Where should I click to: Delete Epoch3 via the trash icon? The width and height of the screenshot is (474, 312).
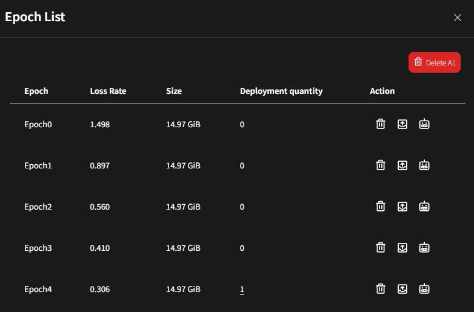click(x=380, y=248)
